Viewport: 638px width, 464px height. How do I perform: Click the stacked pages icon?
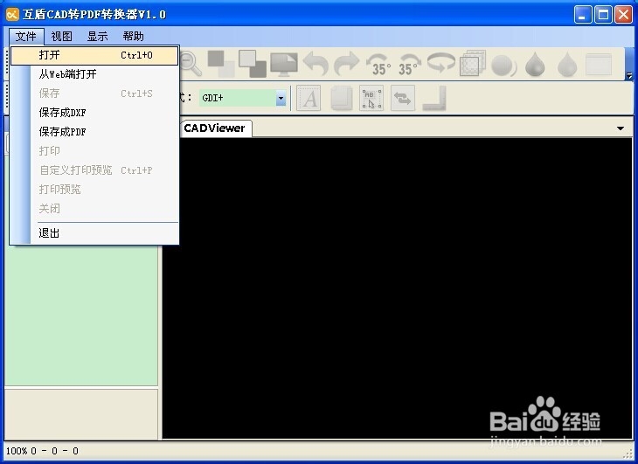coord(341,98)
